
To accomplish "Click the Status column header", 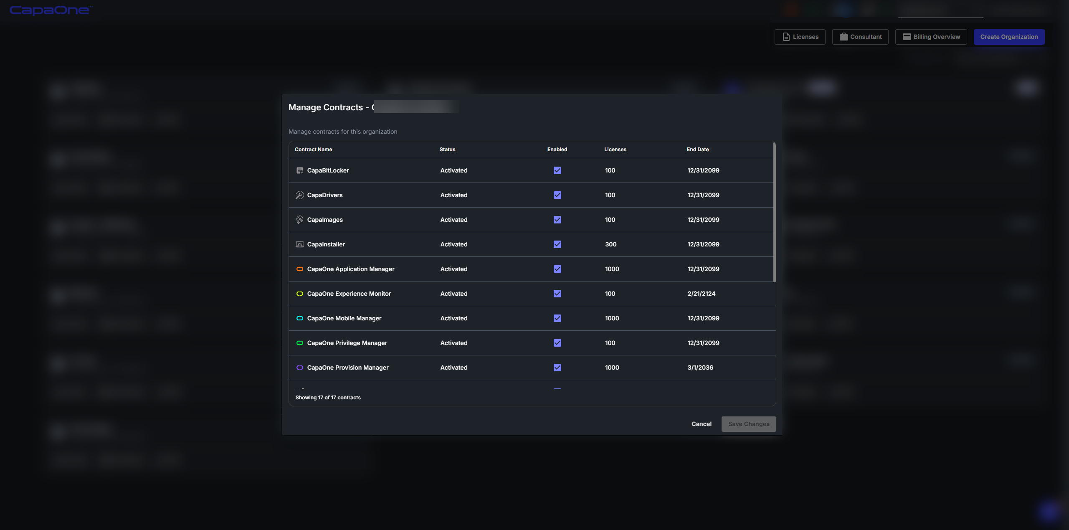I will point(447,150).
